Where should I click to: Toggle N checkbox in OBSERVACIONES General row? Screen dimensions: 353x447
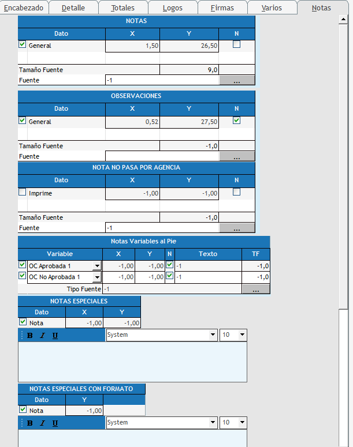pyautogui.click(x=236, y=121)
